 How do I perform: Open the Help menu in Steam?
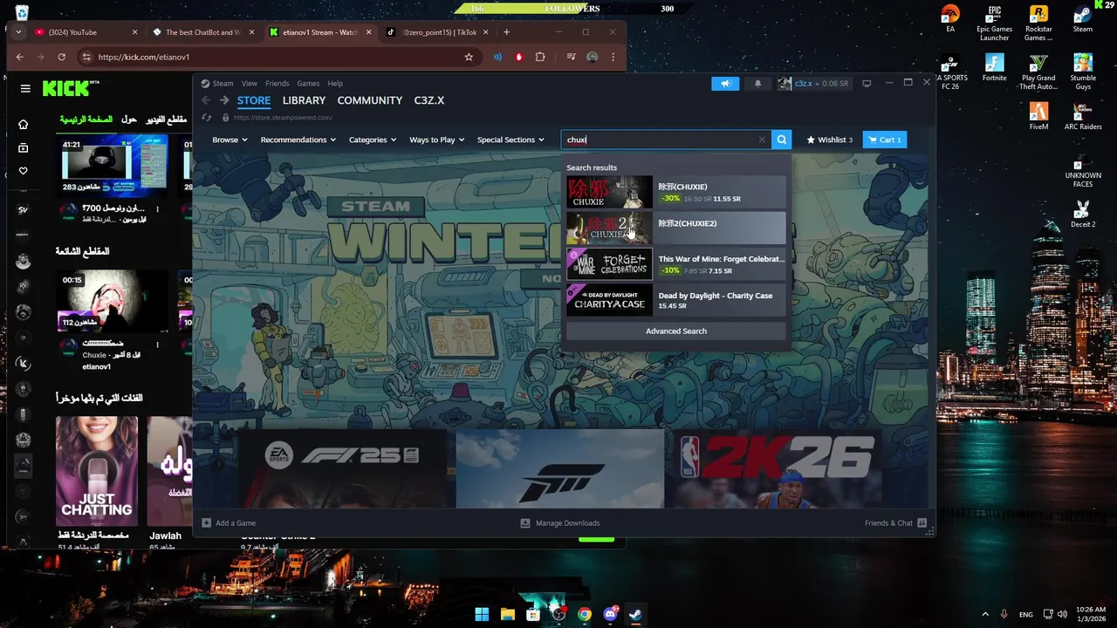[x=335, y=84]
